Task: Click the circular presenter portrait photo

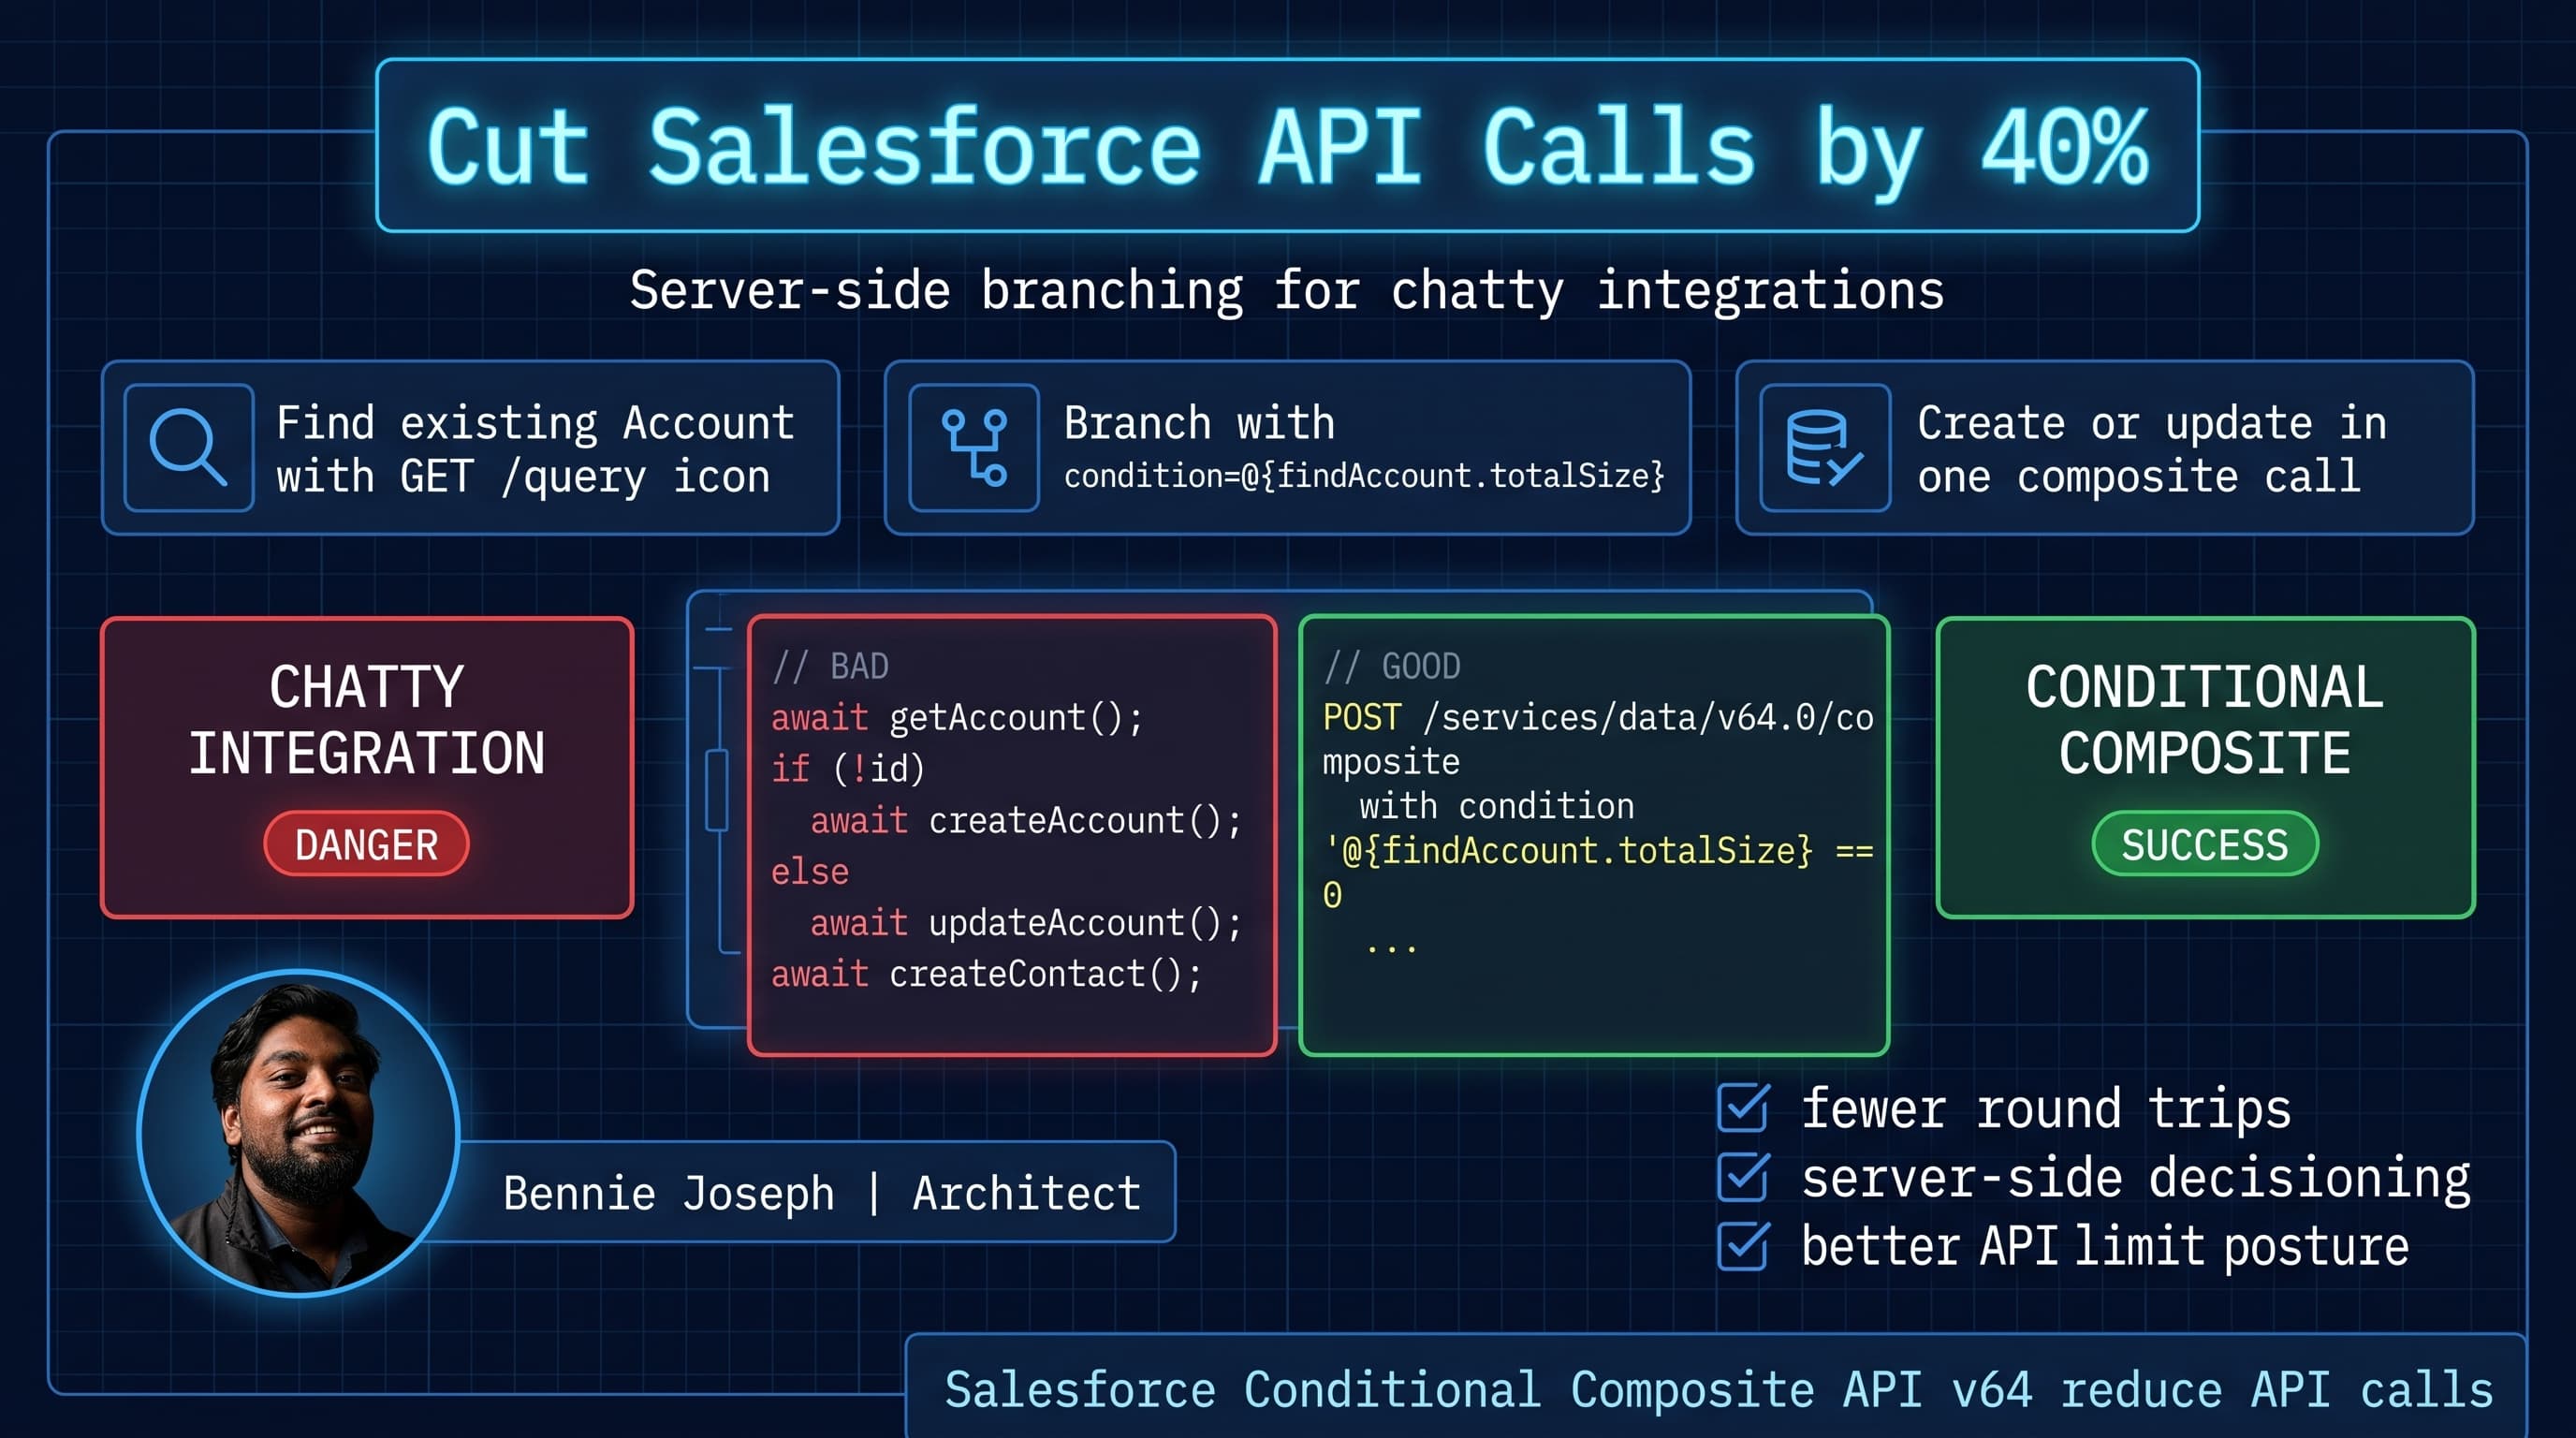Action: click(x=298, y=1133)
